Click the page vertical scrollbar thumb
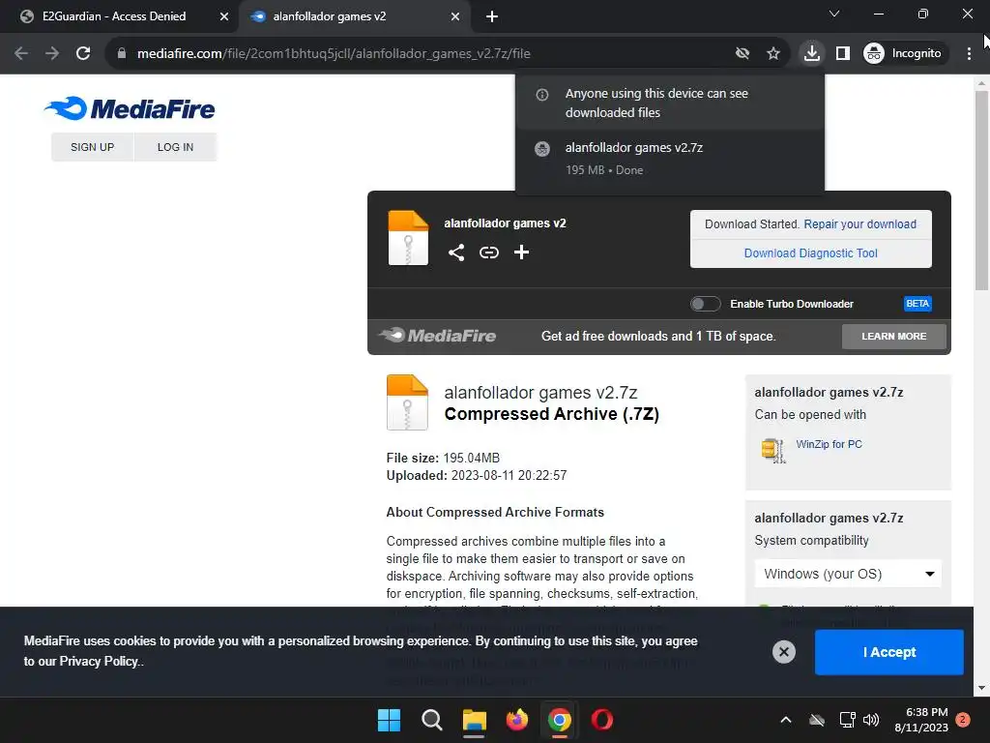The height and width of the screenshot is (743, 990). [981, 190]
